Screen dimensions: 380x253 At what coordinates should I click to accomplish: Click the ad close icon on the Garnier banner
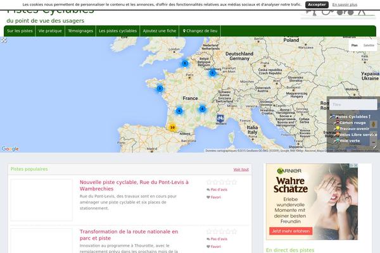pos(355,165)
